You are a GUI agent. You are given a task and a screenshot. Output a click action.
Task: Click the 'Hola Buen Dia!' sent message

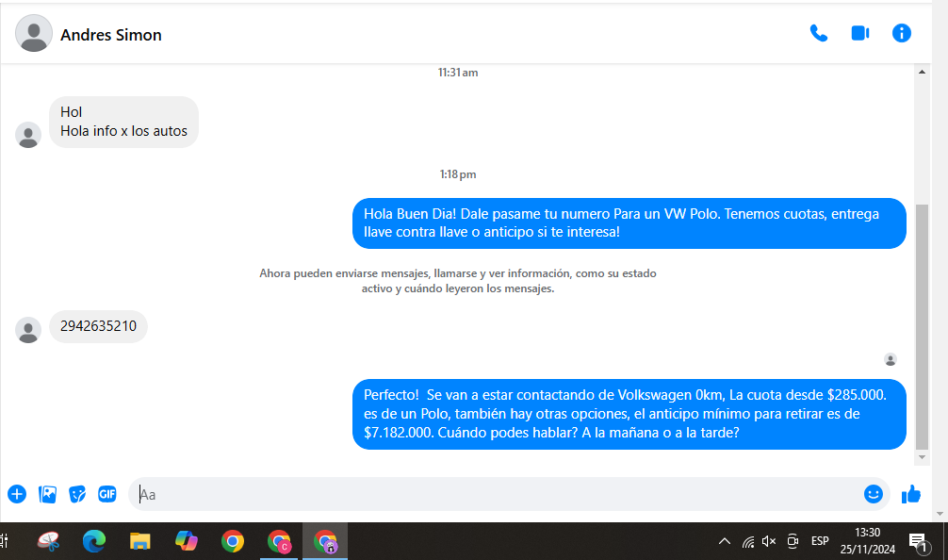coord(629,223)
